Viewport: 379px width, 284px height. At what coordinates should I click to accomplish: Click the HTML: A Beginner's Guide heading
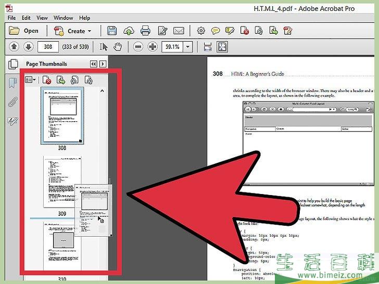click(x=258, y=74)
